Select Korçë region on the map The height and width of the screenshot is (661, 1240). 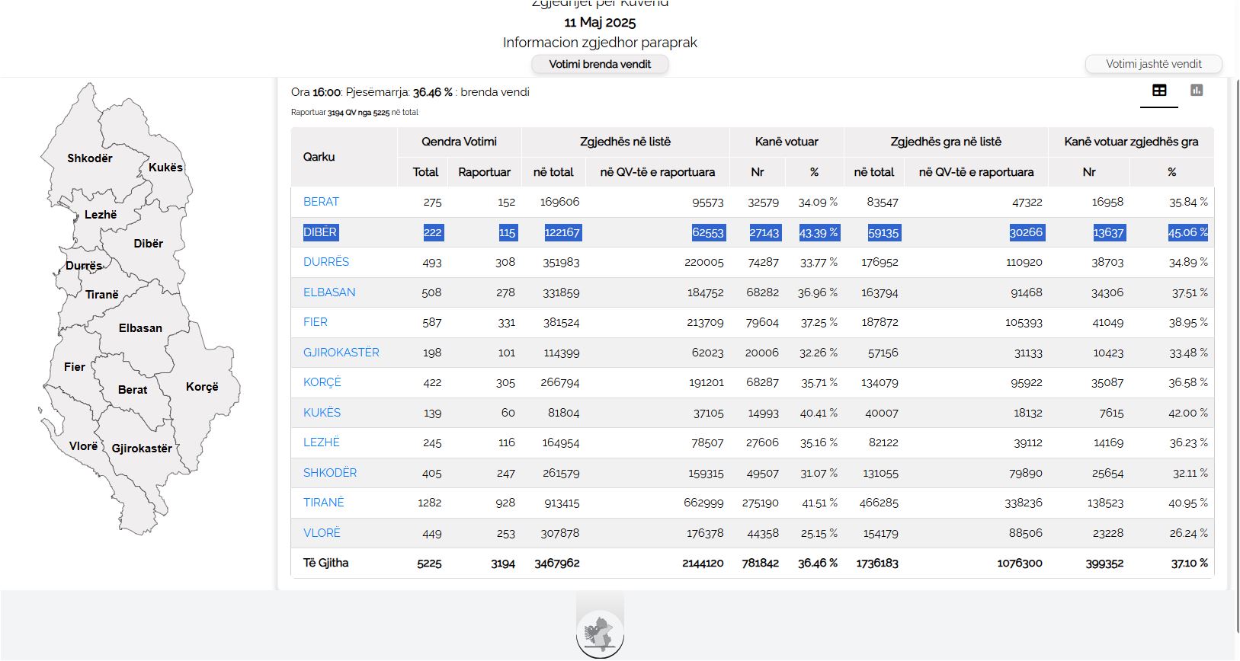[202, 387]
